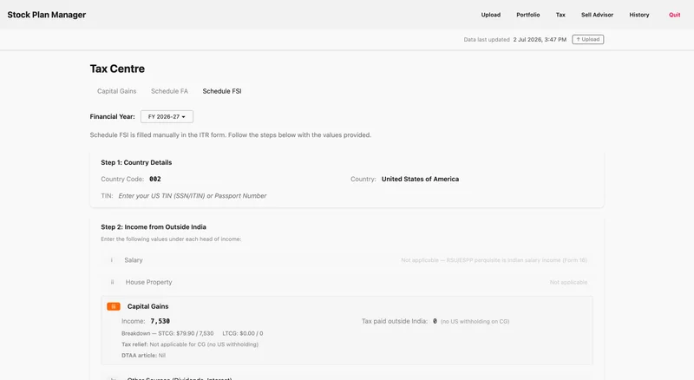Click the Salary income row
This screenshot has width=694, height=380.
pyautogui.click(x=347, y=260)
